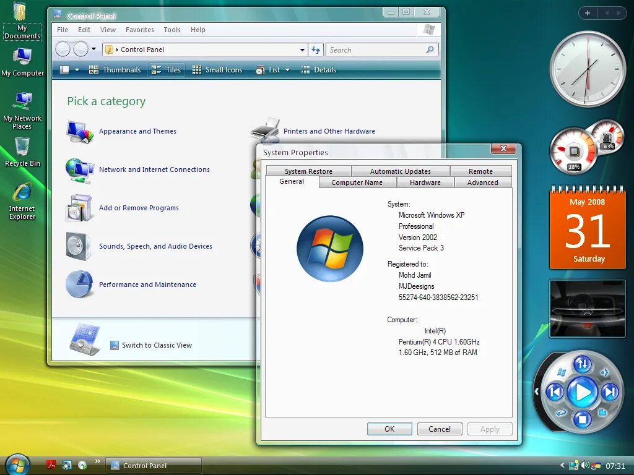The image size is (634, 475).
Task: Switch to Details view
Action: click(x=319, y=70)
